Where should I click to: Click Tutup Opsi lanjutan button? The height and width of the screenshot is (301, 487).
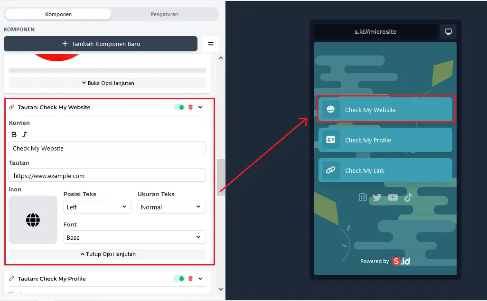(x=107, y=254)
